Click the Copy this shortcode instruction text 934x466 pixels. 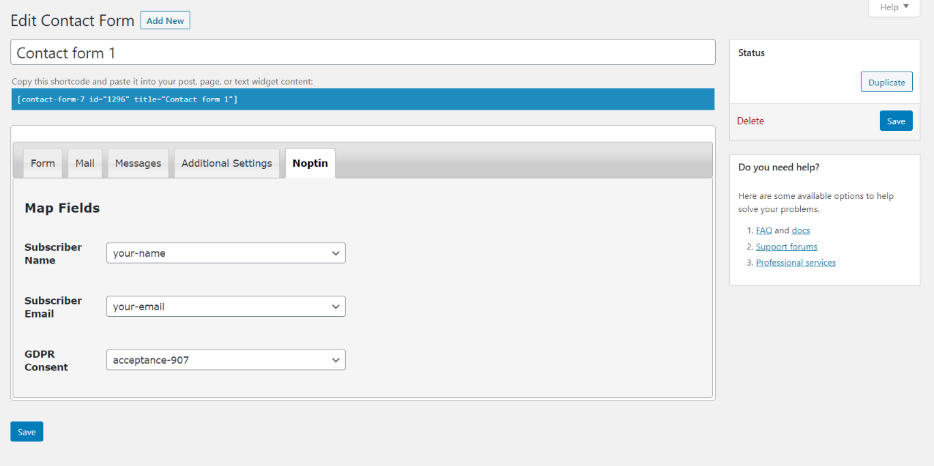162,81
